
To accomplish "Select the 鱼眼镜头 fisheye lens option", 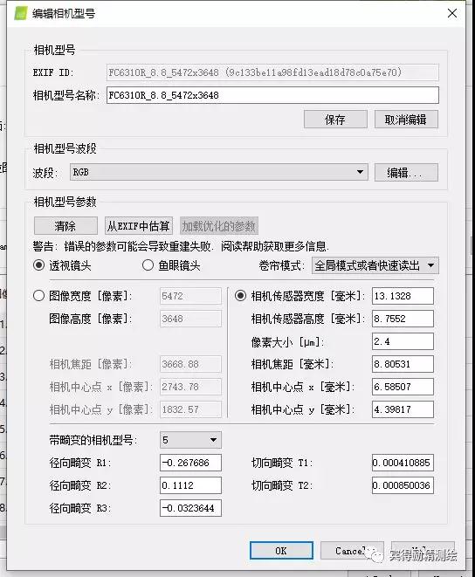I will point(148,265).
